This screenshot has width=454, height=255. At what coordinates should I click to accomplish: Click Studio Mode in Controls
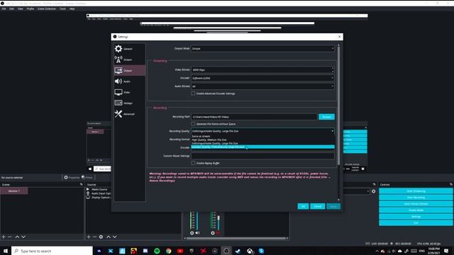tap(416, 210)
